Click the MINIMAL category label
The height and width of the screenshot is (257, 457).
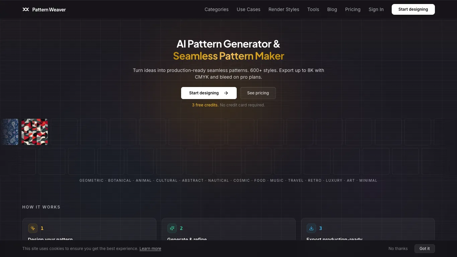[x=368, y=180]
